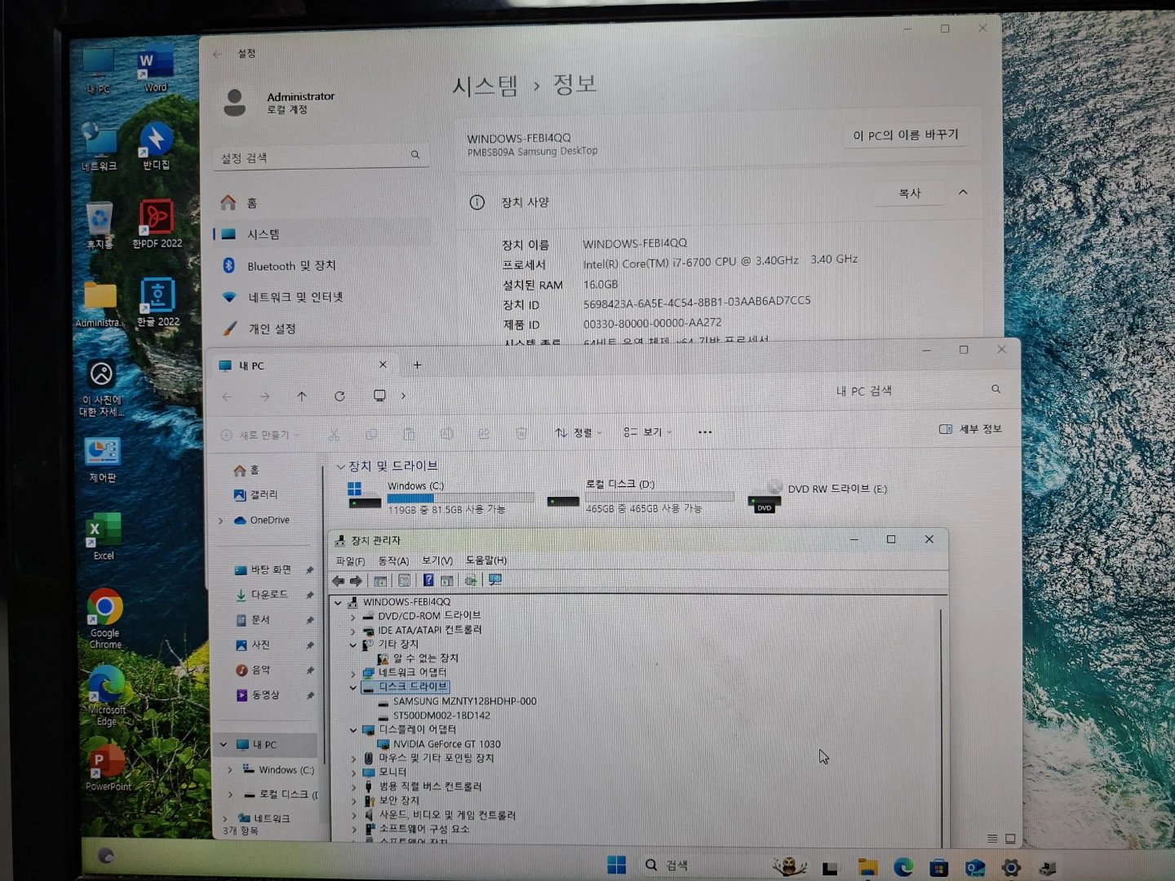Click the scan for hardware changes monitor icon
This screenshot has height=881, width=1175.
coord(495,580)
